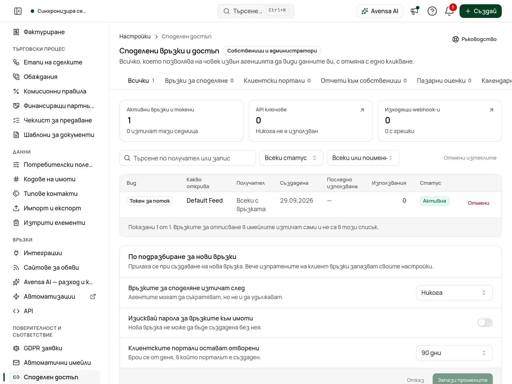Viewport: 512px width, 384px height.
Task: Click the Запази промените button
Action: (x=463, y=380)
